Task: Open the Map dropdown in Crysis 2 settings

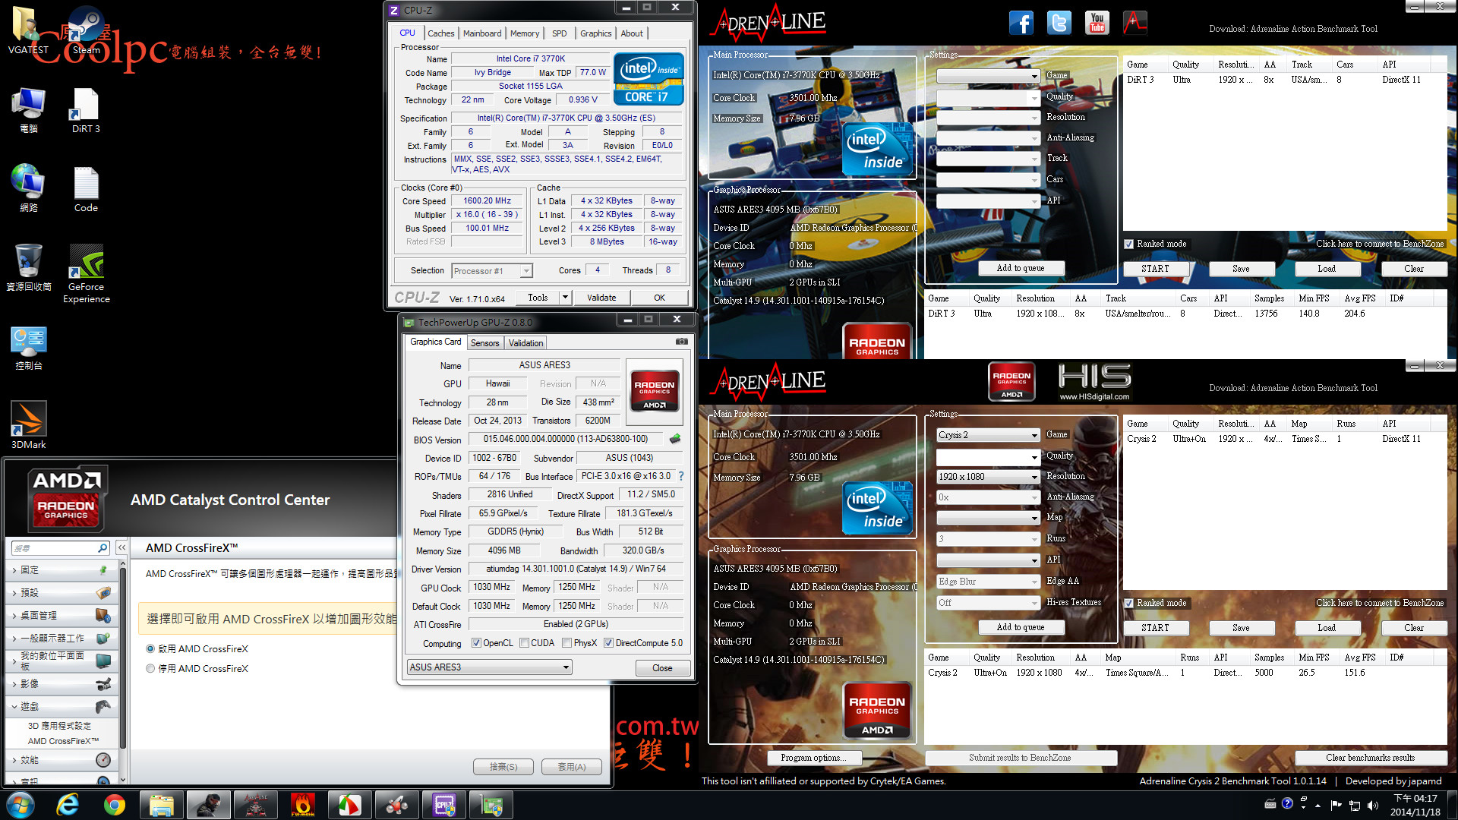Action: coord(988,518)
